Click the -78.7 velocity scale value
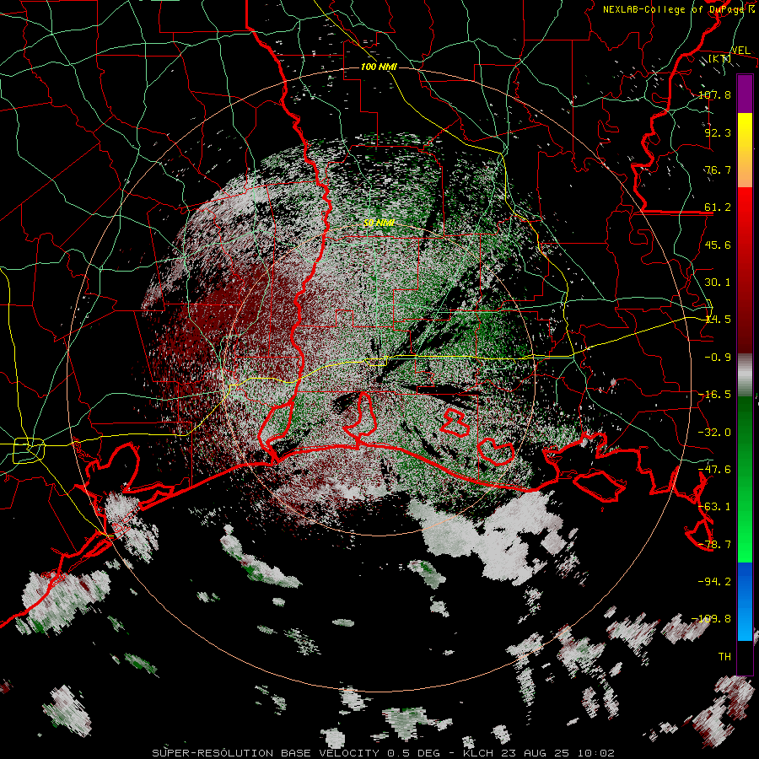Viewport: 759px width, 759px height. coord(714,544)
